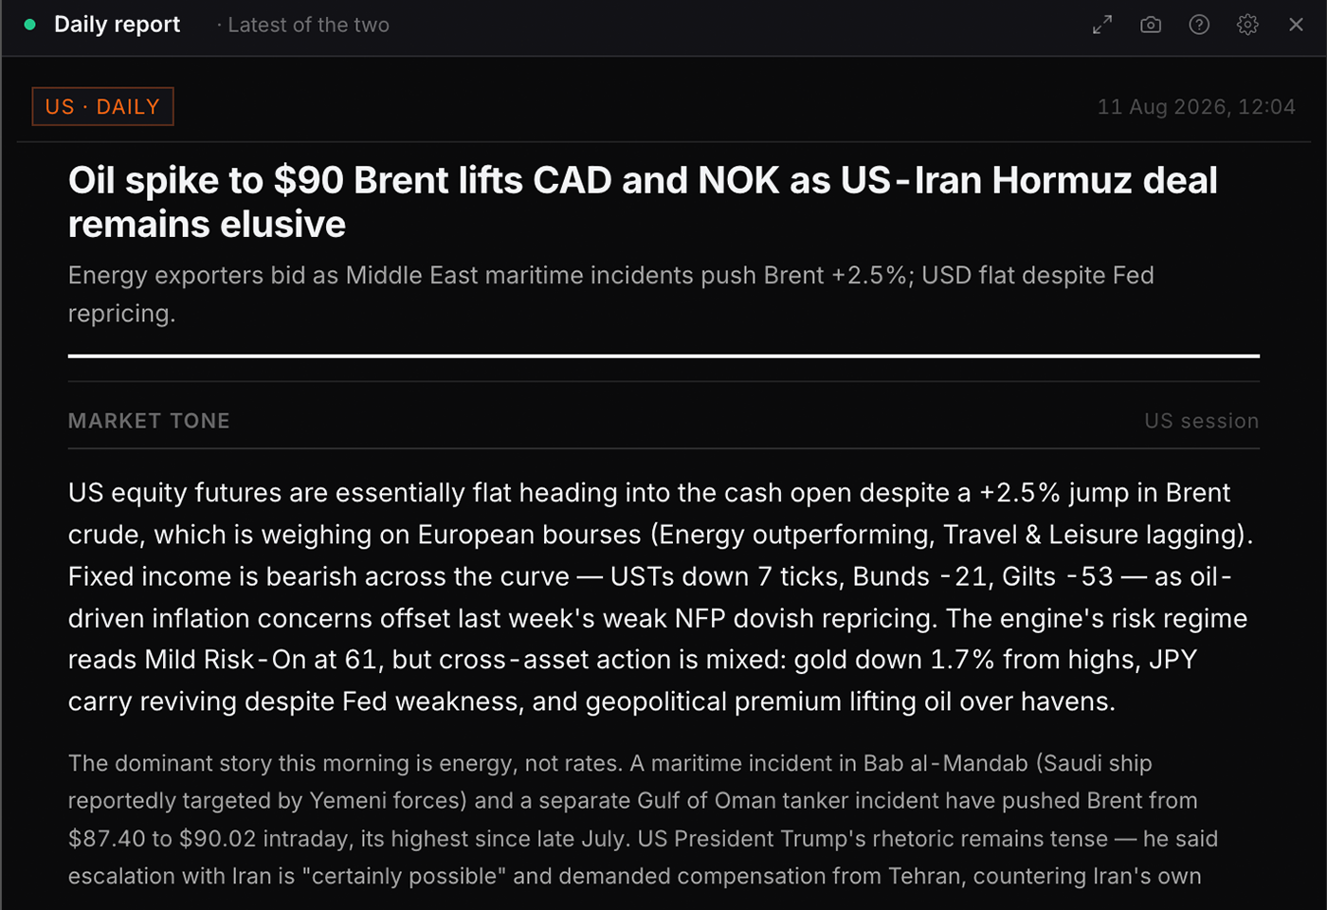Open settings with the gear icon
Viewport: 1327px width, 910px height.
coord(1247,25)
